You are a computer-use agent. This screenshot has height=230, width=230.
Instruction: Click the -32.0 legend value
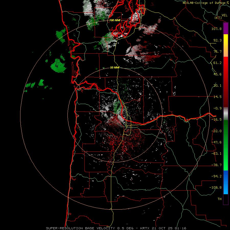pos(216,131)
